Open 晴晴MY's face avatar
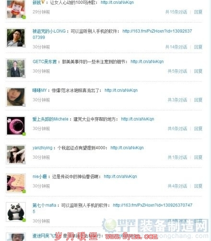Viewport: 211px width, 241px height. pyautogui.click(x=16, y=97)
